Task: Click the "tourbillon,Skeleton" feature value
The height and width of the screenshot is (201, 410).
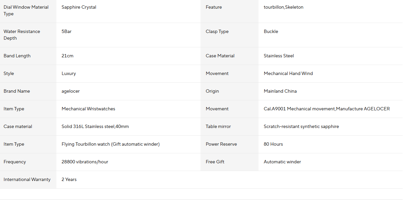Action: 284,7
